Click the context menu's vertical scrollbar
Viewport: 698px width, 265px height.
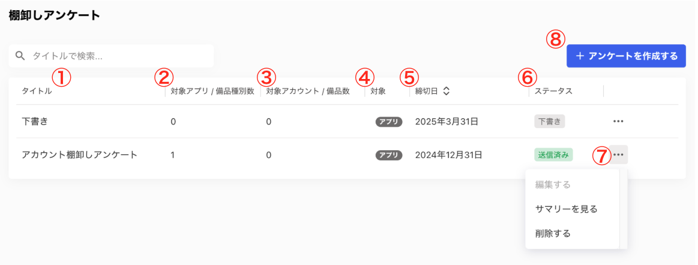[623, 209]
